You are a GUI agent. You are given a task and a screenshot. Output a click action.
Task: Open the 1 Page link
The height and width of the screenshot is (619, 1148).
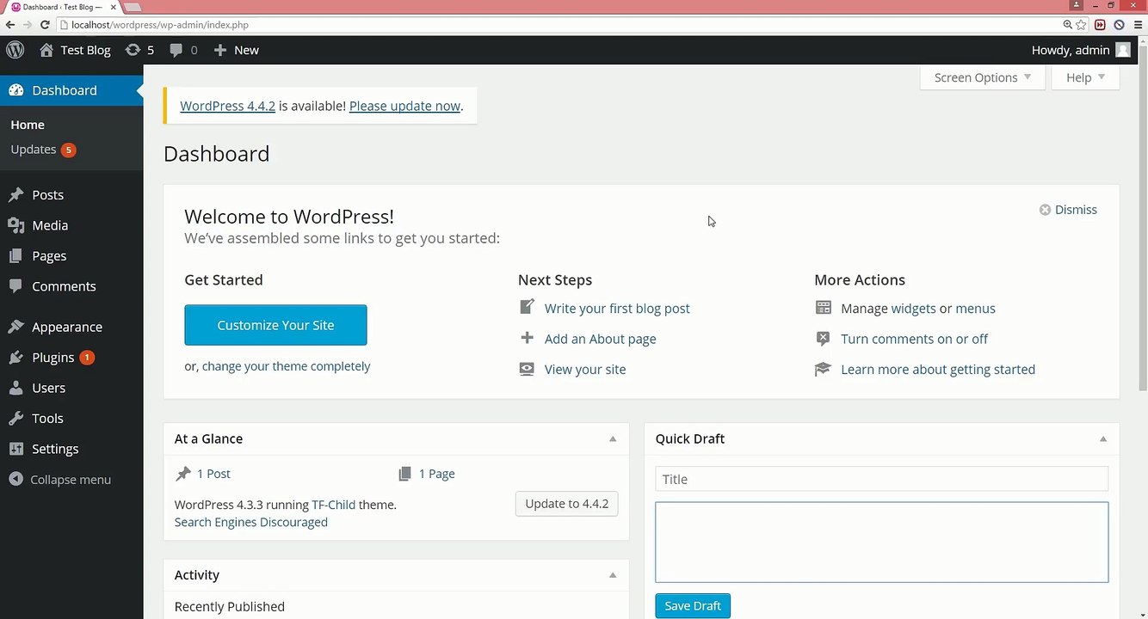click(437, 474)
